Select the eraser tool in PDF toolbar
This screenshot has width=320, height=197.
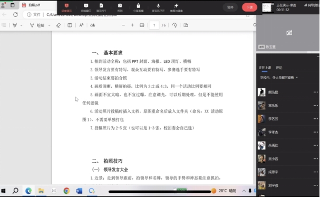(x=59, y=25)
